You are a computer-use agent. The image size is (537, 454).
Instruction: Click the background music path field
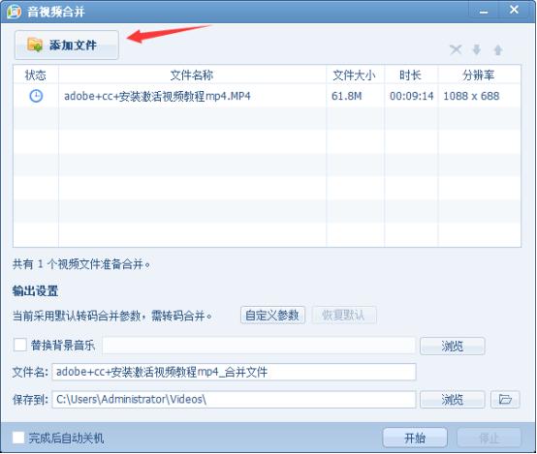(259, 346)
